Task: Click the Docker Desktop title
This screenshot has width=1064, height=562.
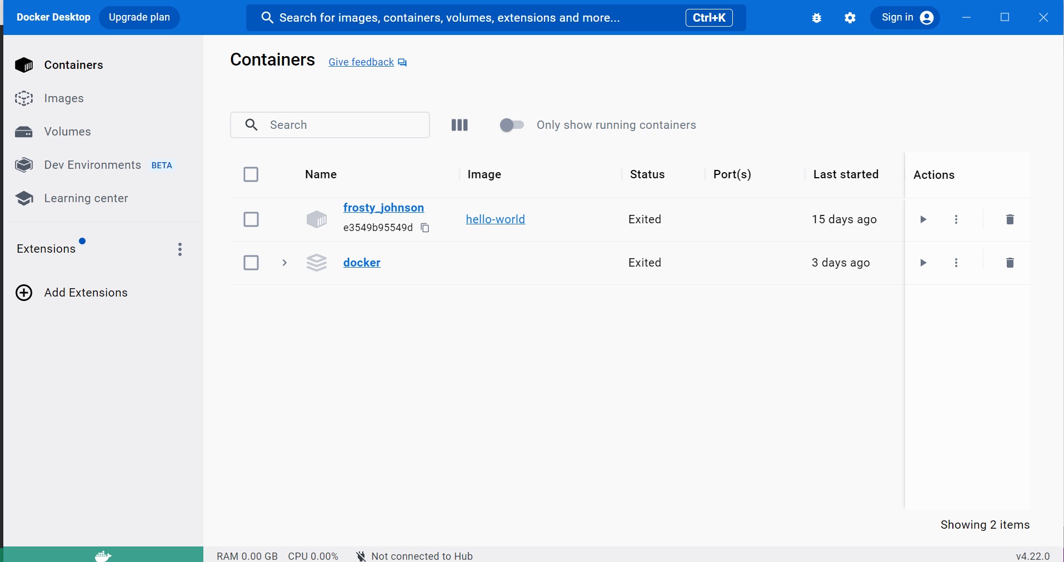Action: pyautogui.click(x=53, y=17)
